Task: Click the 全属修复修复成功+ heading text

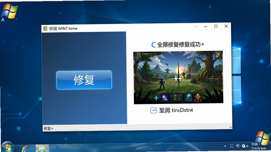Action: [x=181, y=45]
